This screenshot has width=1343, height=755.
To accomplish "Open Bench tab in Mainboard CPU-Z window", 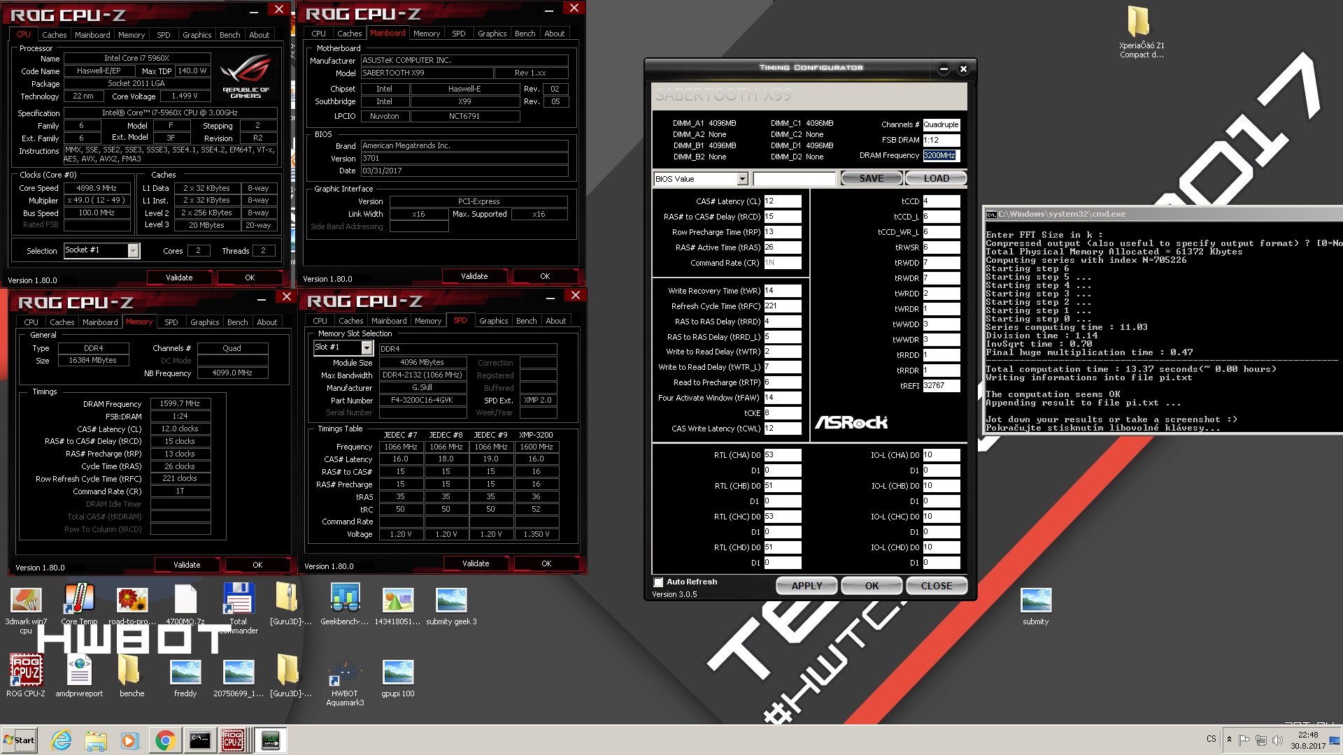I will tap(525, 34).
